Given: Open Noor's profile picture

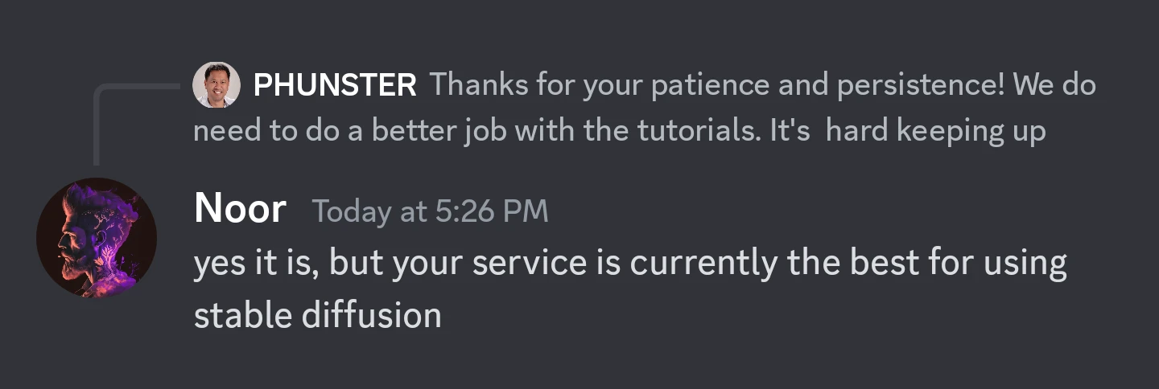Looking at the screenshot, I should pos(97,238).
